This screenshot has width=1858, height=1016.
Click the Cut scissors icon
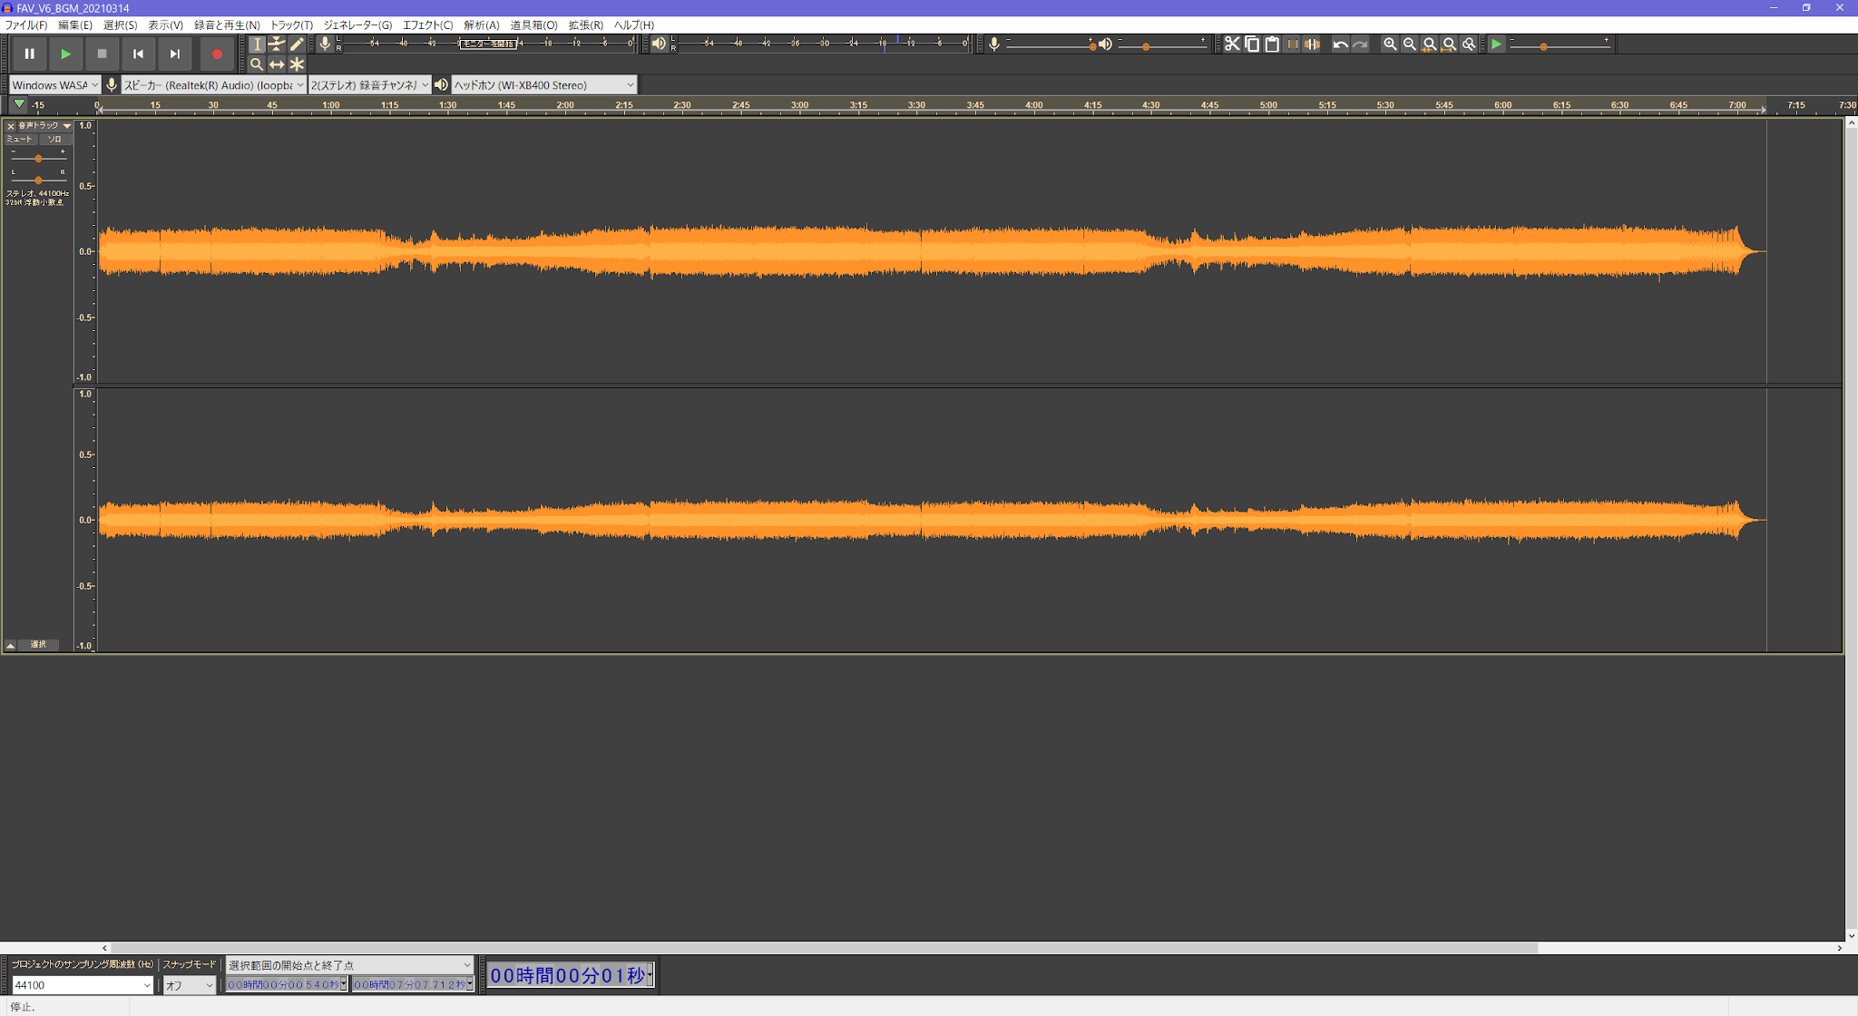[1232, 44]
